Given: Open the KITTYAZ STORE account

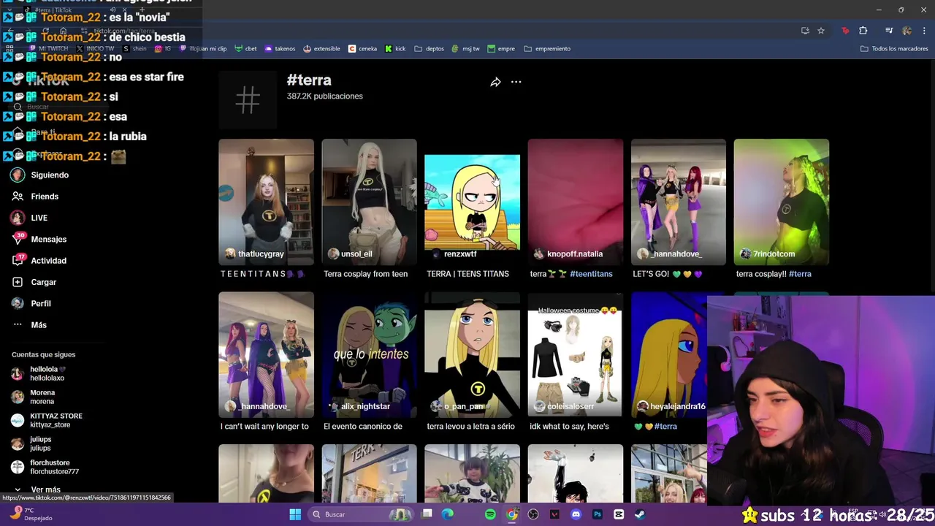Looking at the screenshot, I should (x=47, y=420).
